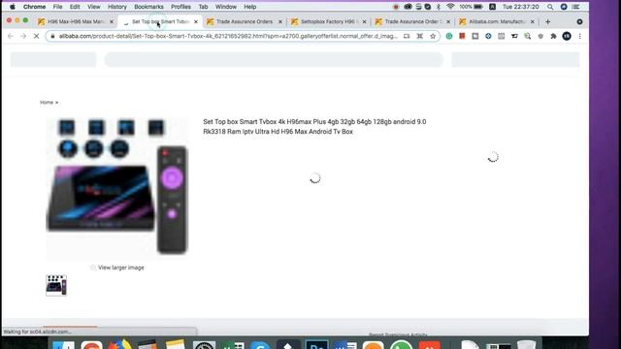Stop loading the page with the X button
621x349 pixels.
click(36, 36)
